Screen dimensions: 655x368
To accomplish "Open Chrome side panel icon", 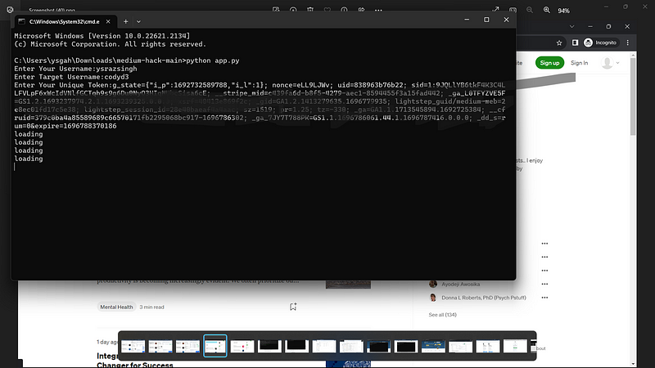I will [576, 43].
